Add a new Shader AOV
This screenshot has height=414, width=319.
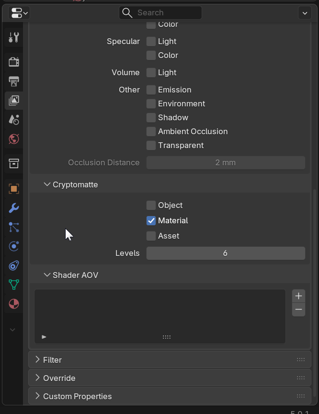pos(298,296)
